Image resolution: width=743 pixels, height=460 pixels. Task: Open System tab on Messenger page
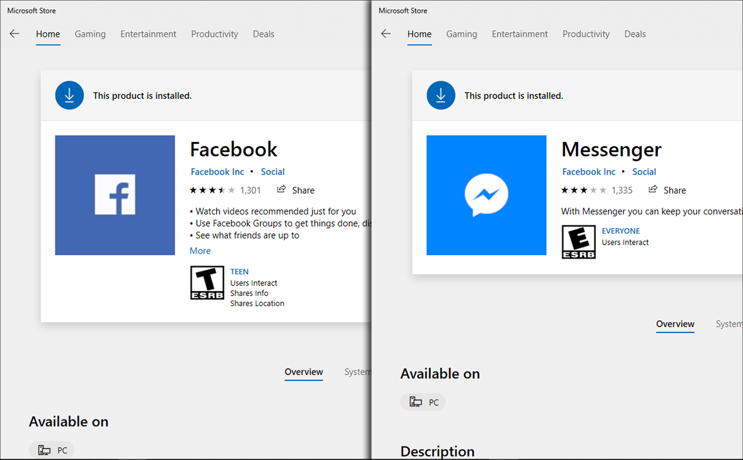(729, 324)
